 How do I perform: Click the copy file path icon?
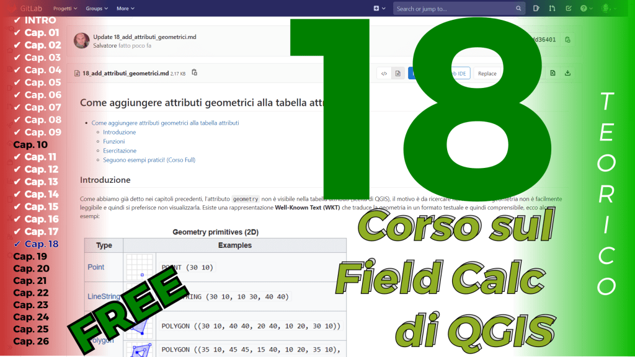point(195,73)
